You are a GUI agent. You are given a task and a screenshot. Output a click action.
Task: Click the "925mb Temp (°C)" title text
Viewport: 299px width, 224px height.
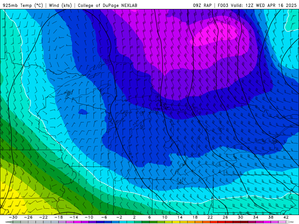(x=23, y=5)
